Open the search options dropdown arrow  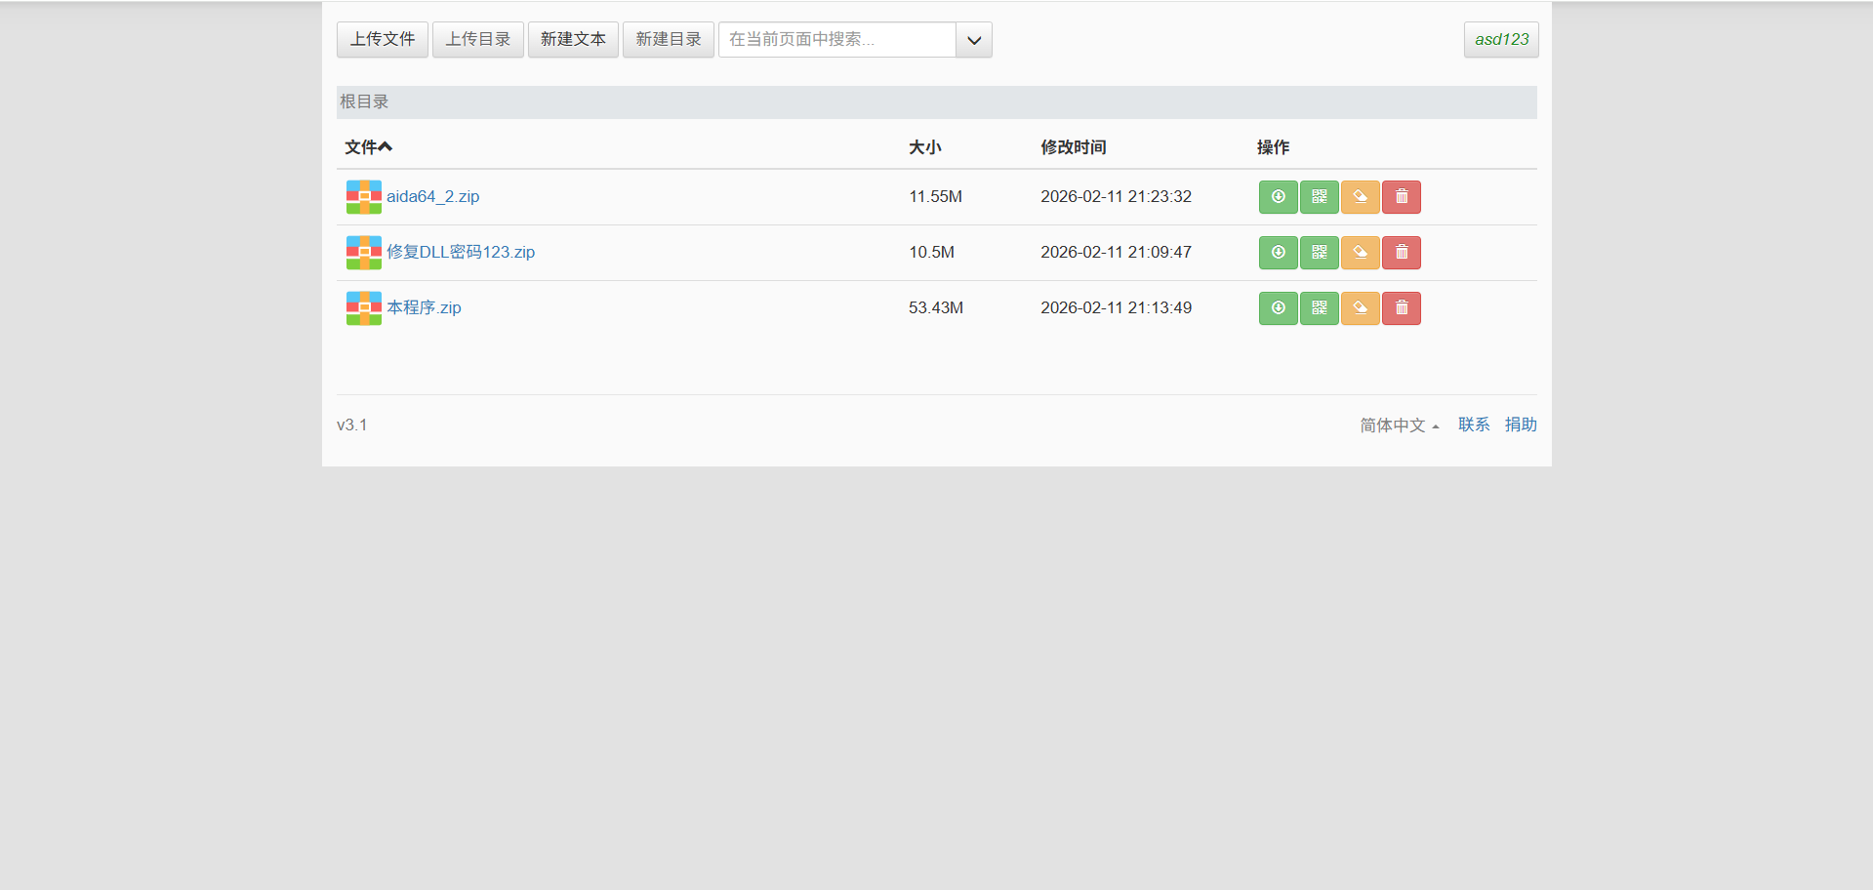[973, 40]
